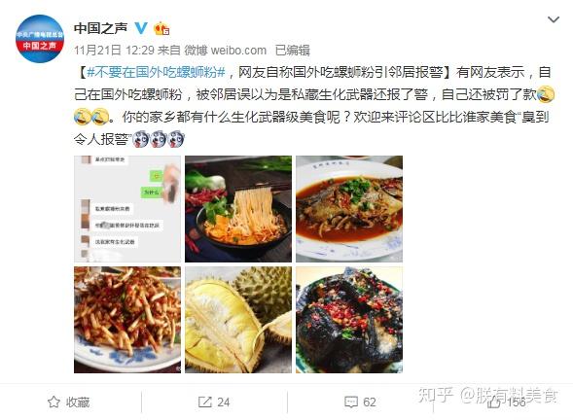This screenshot has height=420, width=573.
Task: Open the durian fruit photo
Action: 238,320
